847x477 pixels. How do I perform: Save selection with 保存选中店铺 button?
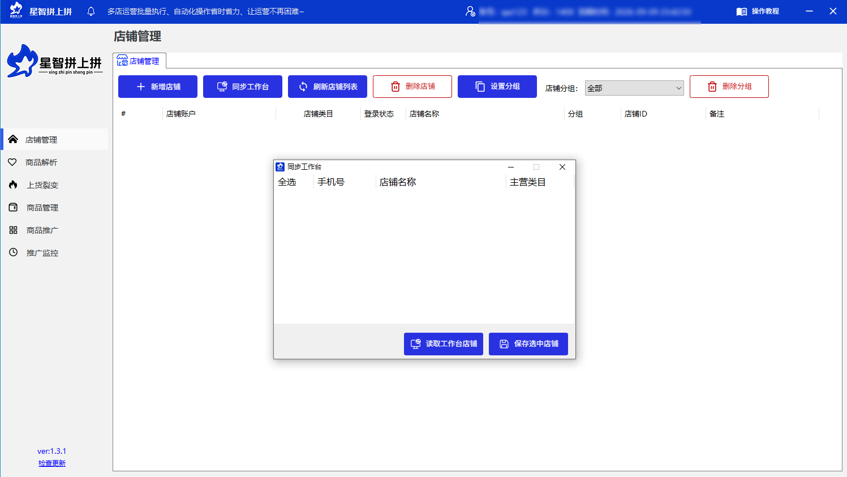coord(528,344)
